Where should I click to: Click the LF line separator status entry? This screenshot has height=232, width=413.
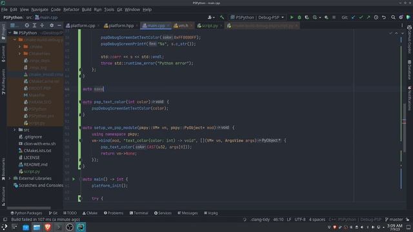click(289, 219)
